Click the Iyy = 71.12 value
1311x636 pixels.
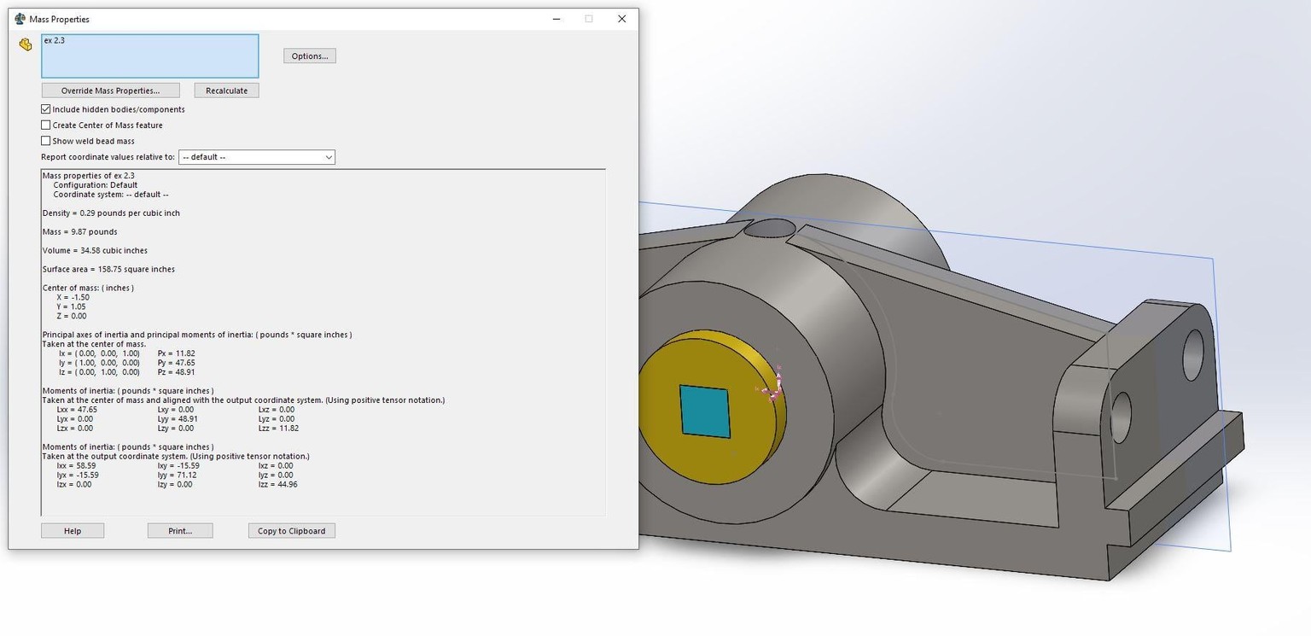pyautogui.click(x=177, y=476)
